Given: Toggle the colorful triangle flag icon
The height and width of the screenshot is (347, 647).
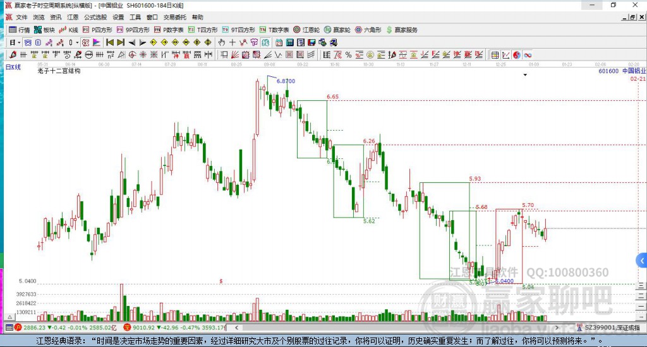Looking at the screenshot, I should (x=96, y=42).
